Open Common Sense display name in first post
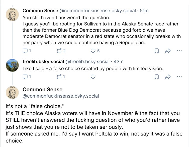Viewport: 194px width, 147px height. (40, 10)
